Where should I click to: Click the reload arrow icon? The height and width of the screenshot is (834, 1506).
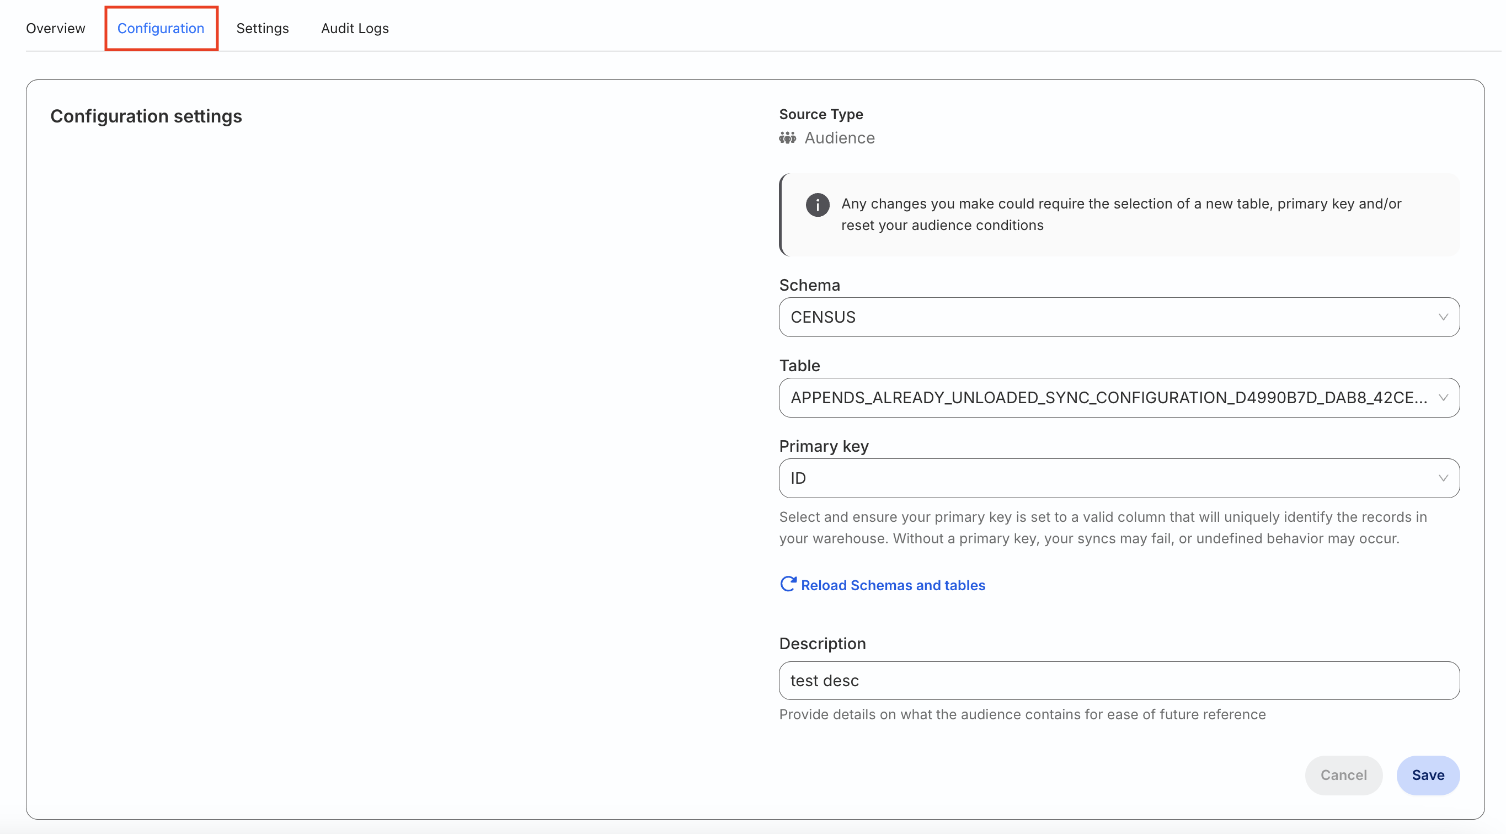(x=788, y=584)
